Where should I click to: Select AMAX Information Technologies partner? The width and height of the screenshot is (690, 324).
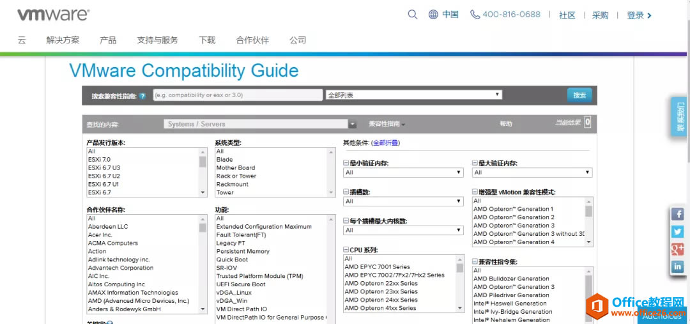pyautogui.click(x=133, y=292)
